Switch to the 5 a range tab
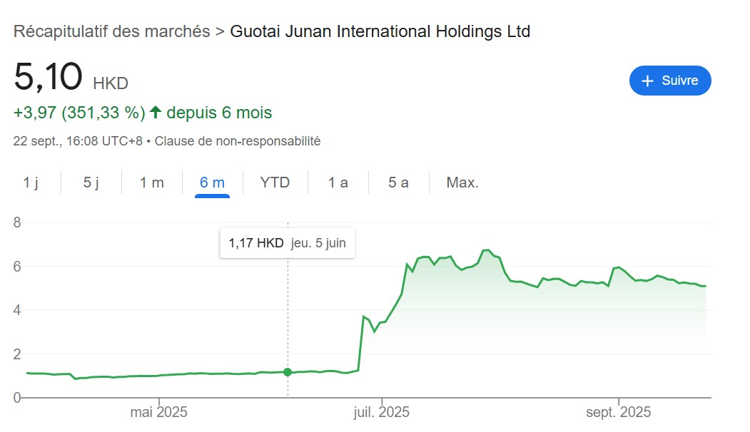 [x=398, y=182]
